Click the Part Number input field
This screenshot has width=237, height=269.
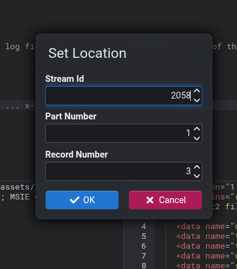coord(123,133)
